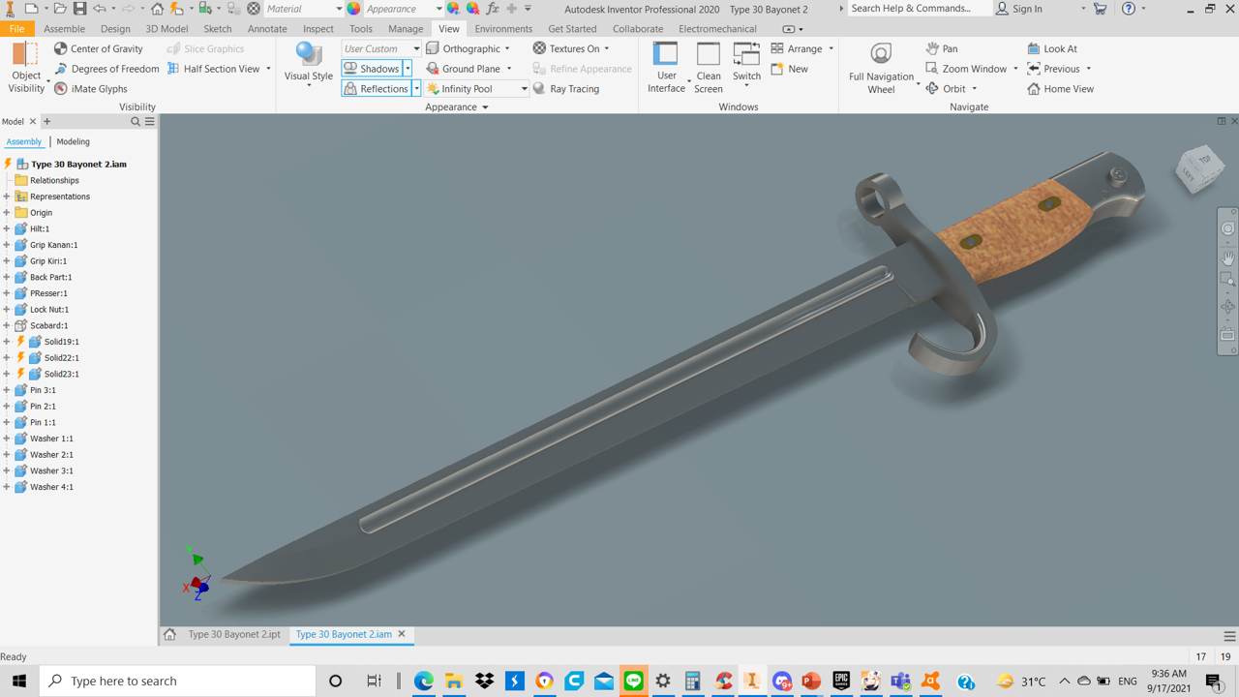The width and height of the screenshot is (1239, 697).
Task: Toggle Center of Gravity display
Action: 99,48
